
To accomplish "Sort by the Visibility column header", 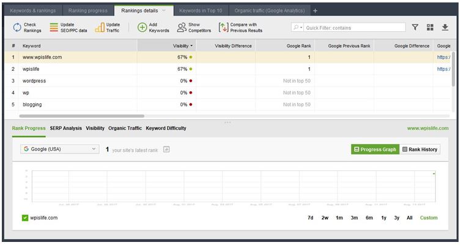I will [x=167, y=46].
